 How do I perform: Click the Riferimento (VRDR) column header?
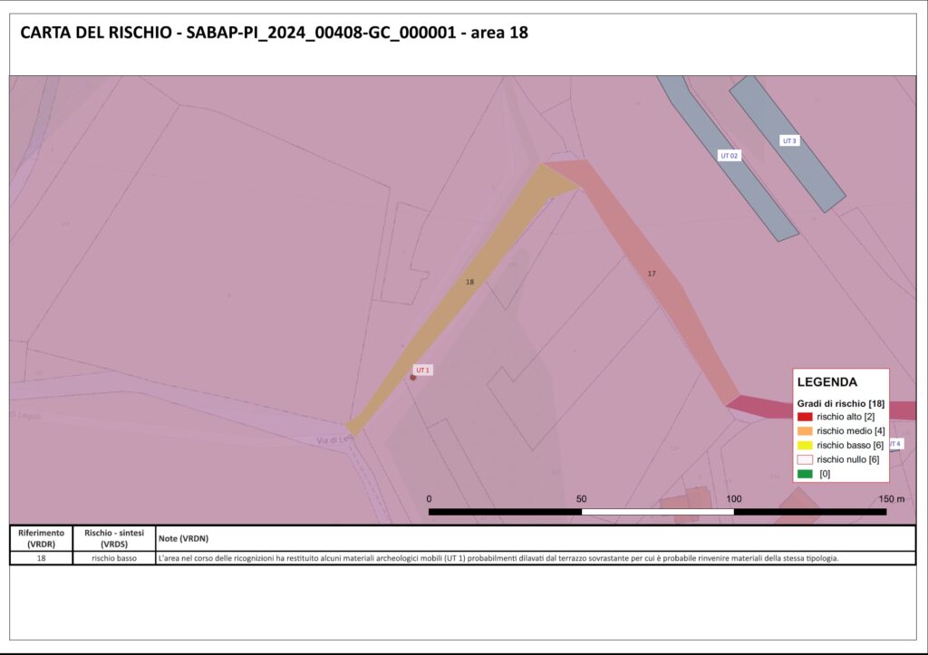pyautogui.click(x=41, y=538)
